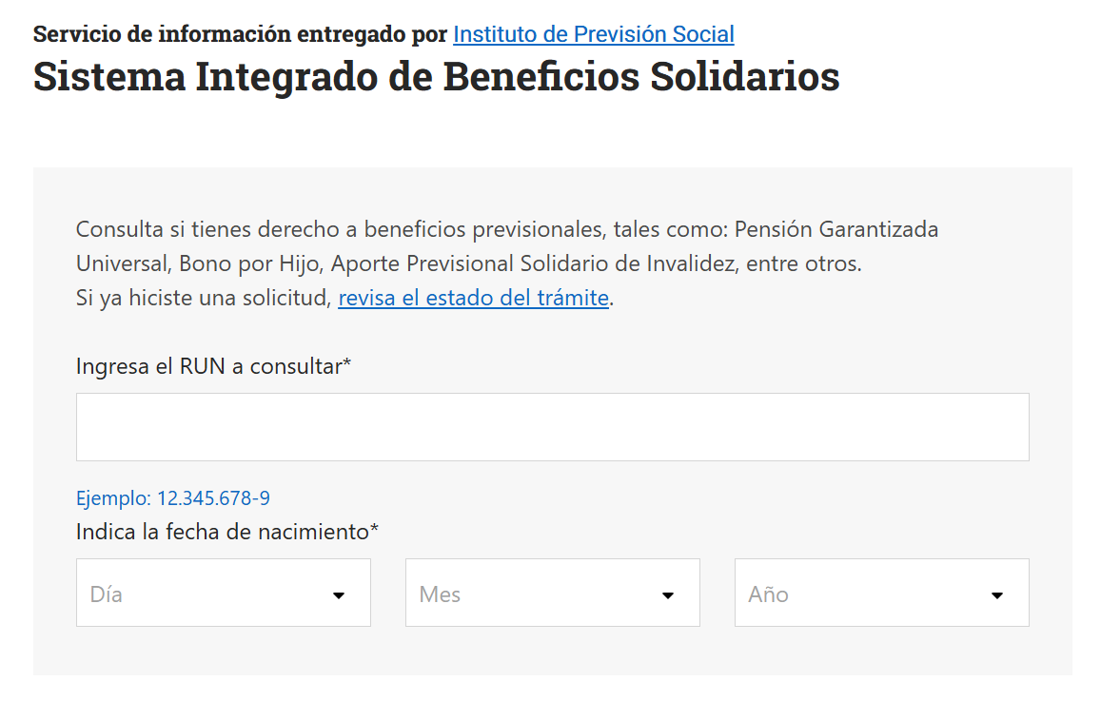Select the 'Mes' placeholder text
This screenshot has height=701, width=1101.
tap(440, 594)
